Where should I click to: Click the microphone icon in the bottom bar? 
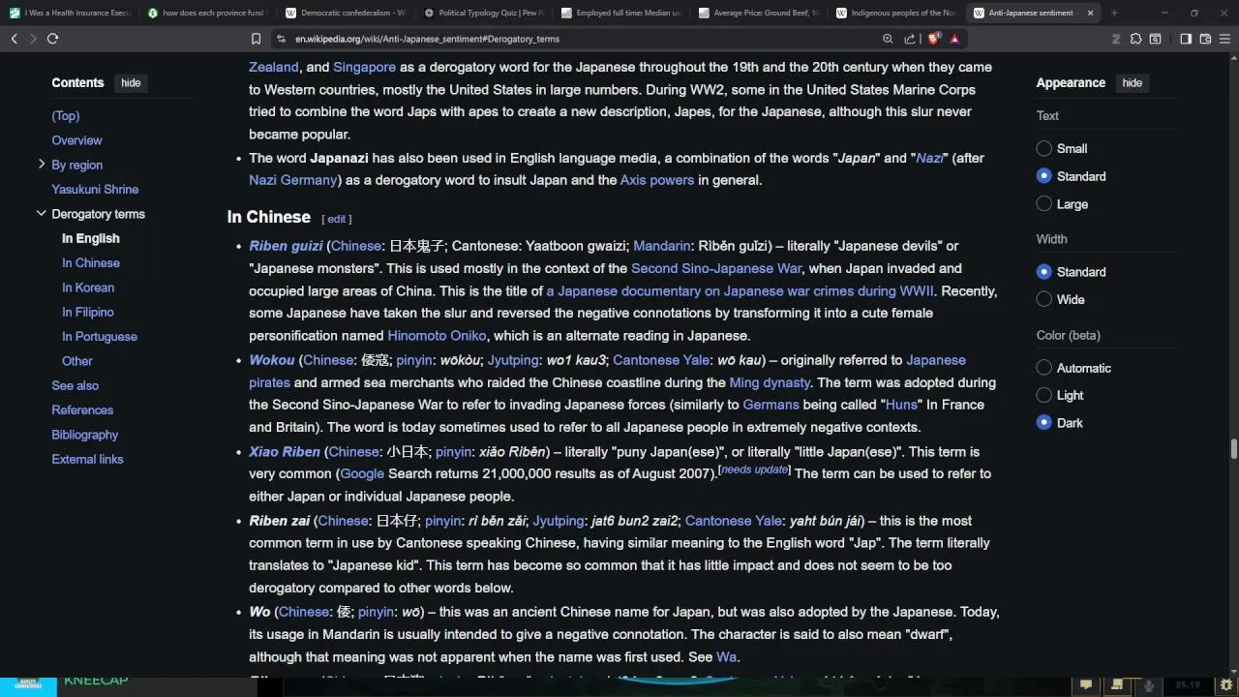tap(1149, 685)
